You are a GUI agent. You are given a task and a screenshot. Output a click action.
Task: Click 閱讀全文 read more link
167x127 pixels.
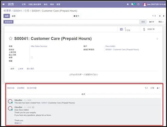point(18,123)
